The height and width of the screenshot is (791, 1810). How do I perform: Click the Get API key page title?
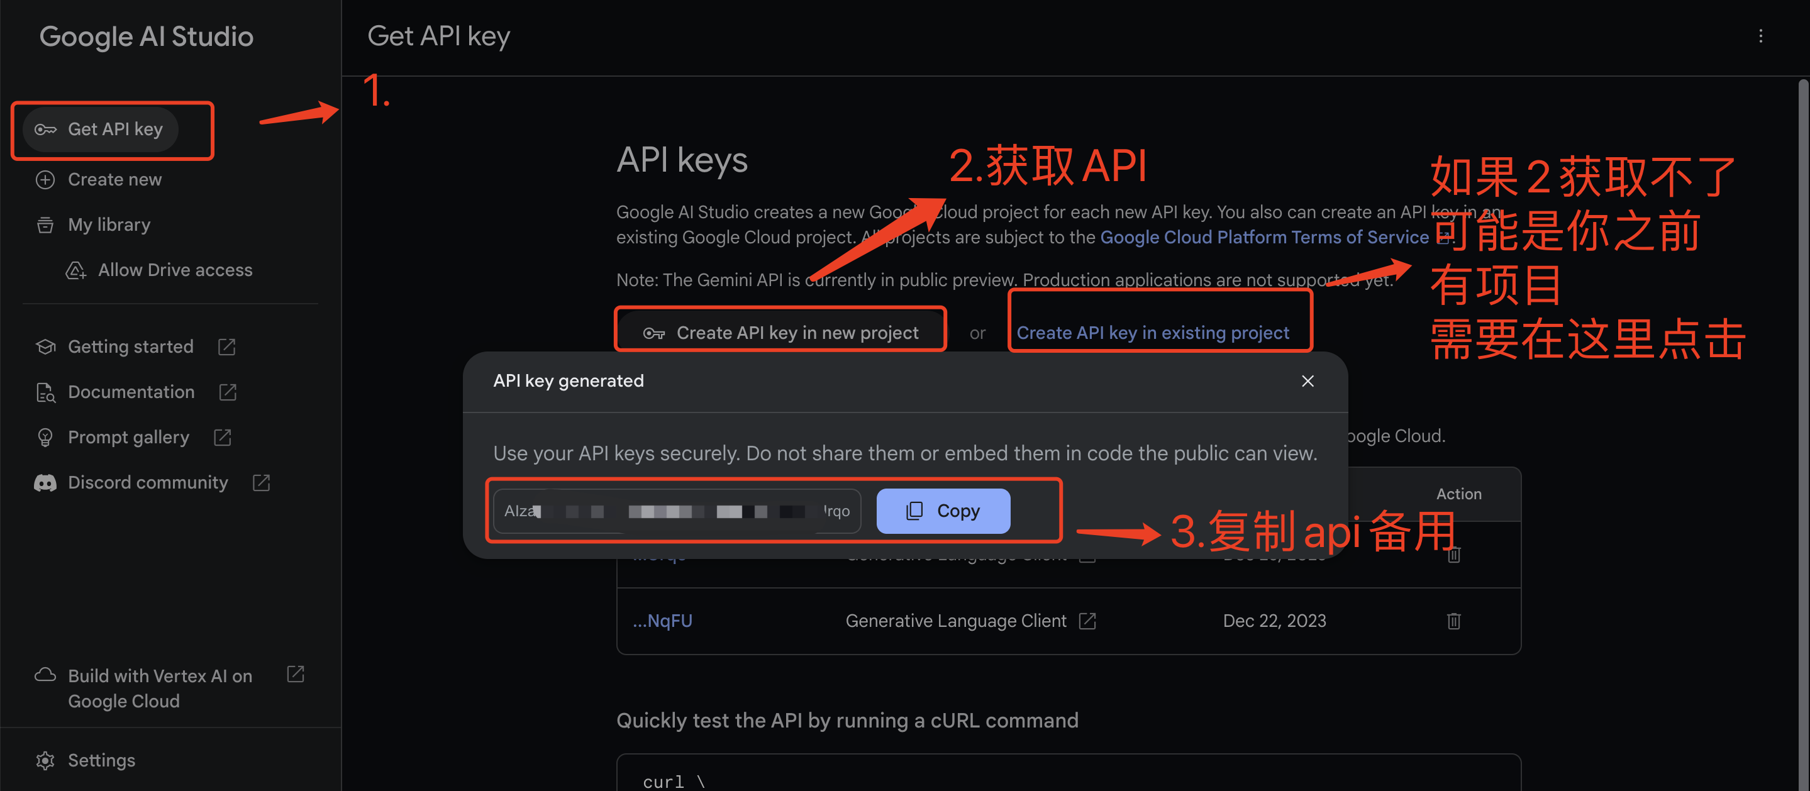coord(438,36)
